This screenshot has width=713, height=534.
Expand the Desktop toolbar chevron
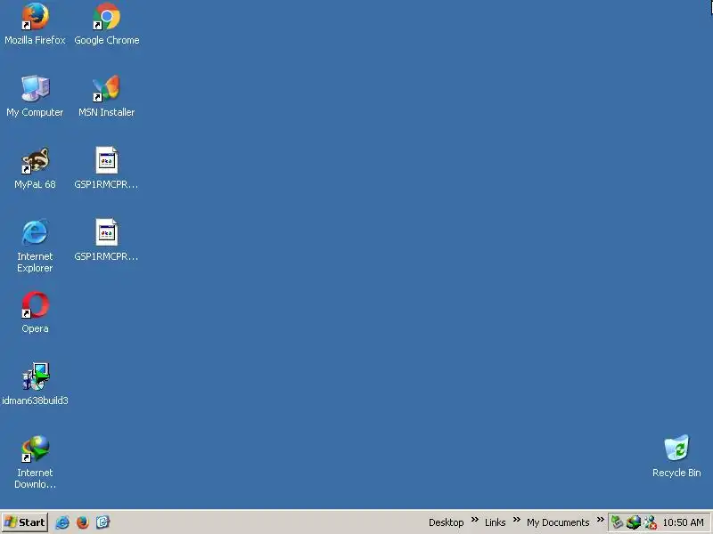pos(475,520)
